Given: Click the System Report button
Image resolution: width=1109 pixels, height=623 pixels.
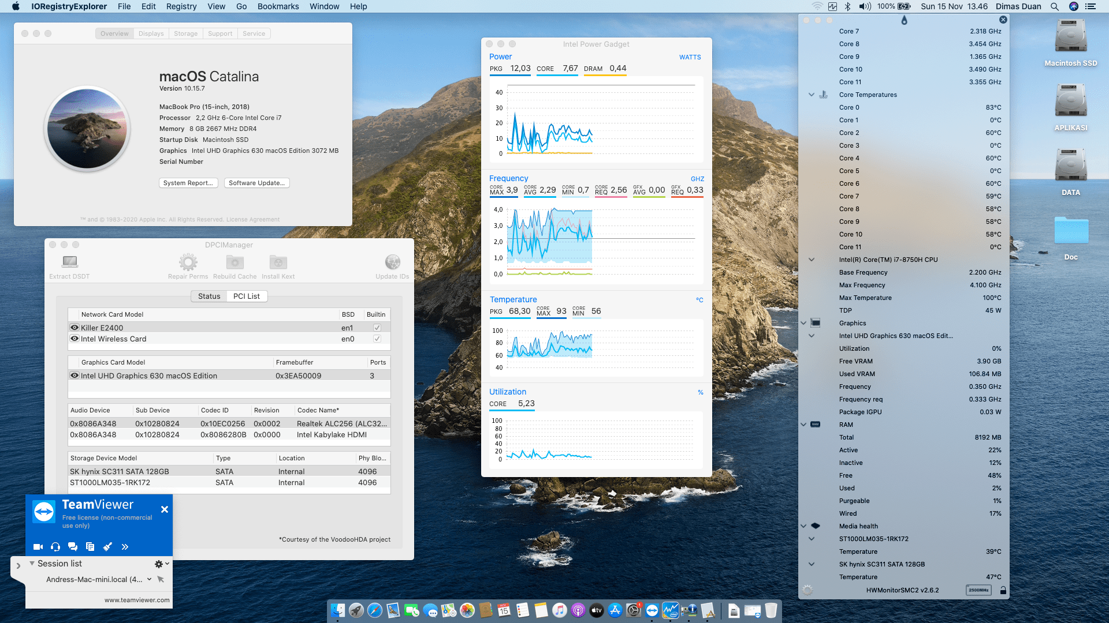Looking at the screenshot, I should pos(188,183).
